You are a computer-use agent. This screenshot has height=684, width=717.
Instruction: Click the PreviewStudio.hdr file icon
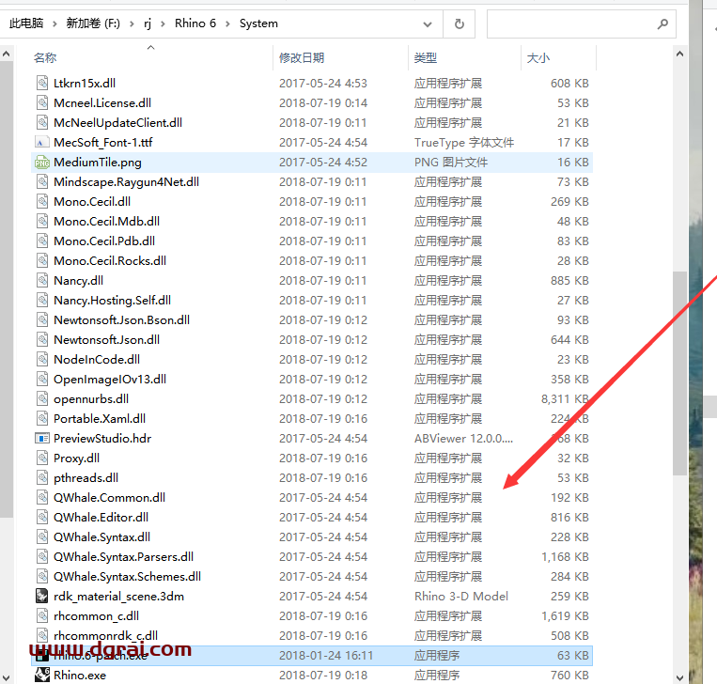(x=42, y=439)
